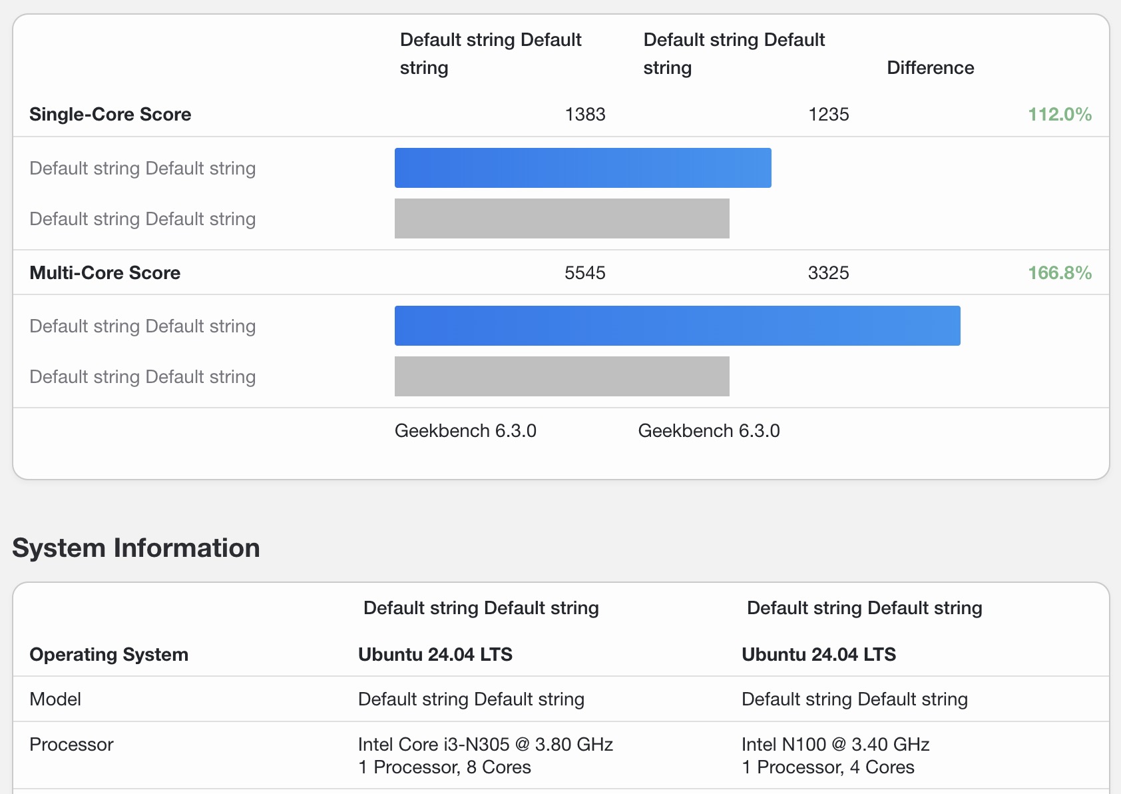Click the 1 Processor, 8 Cores text
This screenshot has height=794, width=1121.
(445, 767)
